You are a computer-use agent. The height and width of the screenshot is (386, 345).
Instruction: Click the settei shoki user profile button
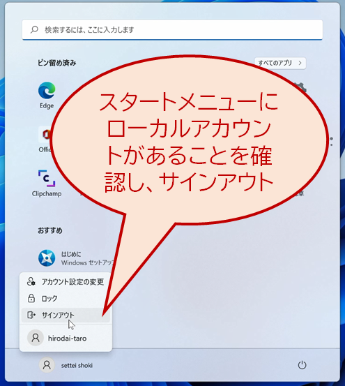(x=66, y=365)
